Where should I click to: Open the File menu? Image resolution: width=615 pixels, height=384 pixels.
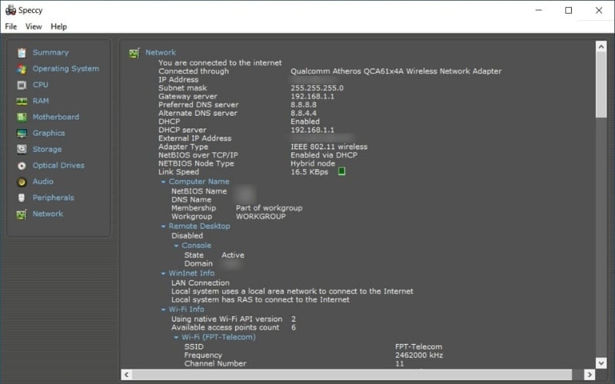pos(11,26)
